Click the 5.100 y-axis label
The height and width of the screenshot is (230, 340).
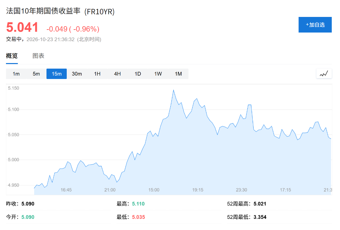click(13, 110)
